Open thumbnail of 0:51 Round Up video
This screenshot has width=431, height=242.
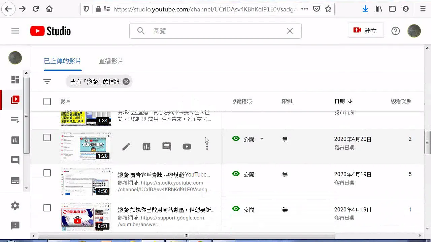click(86, 217)
